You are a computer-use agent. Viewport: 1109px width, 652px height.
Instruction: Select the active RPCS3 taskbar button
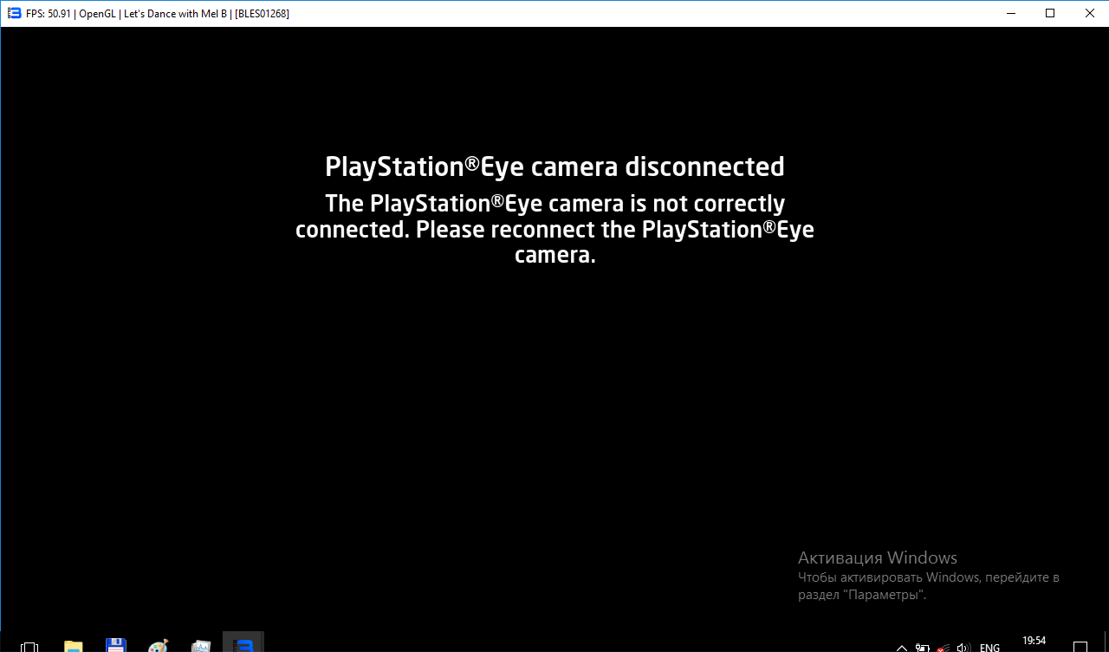pyautogui.click(x=243, y=642)
